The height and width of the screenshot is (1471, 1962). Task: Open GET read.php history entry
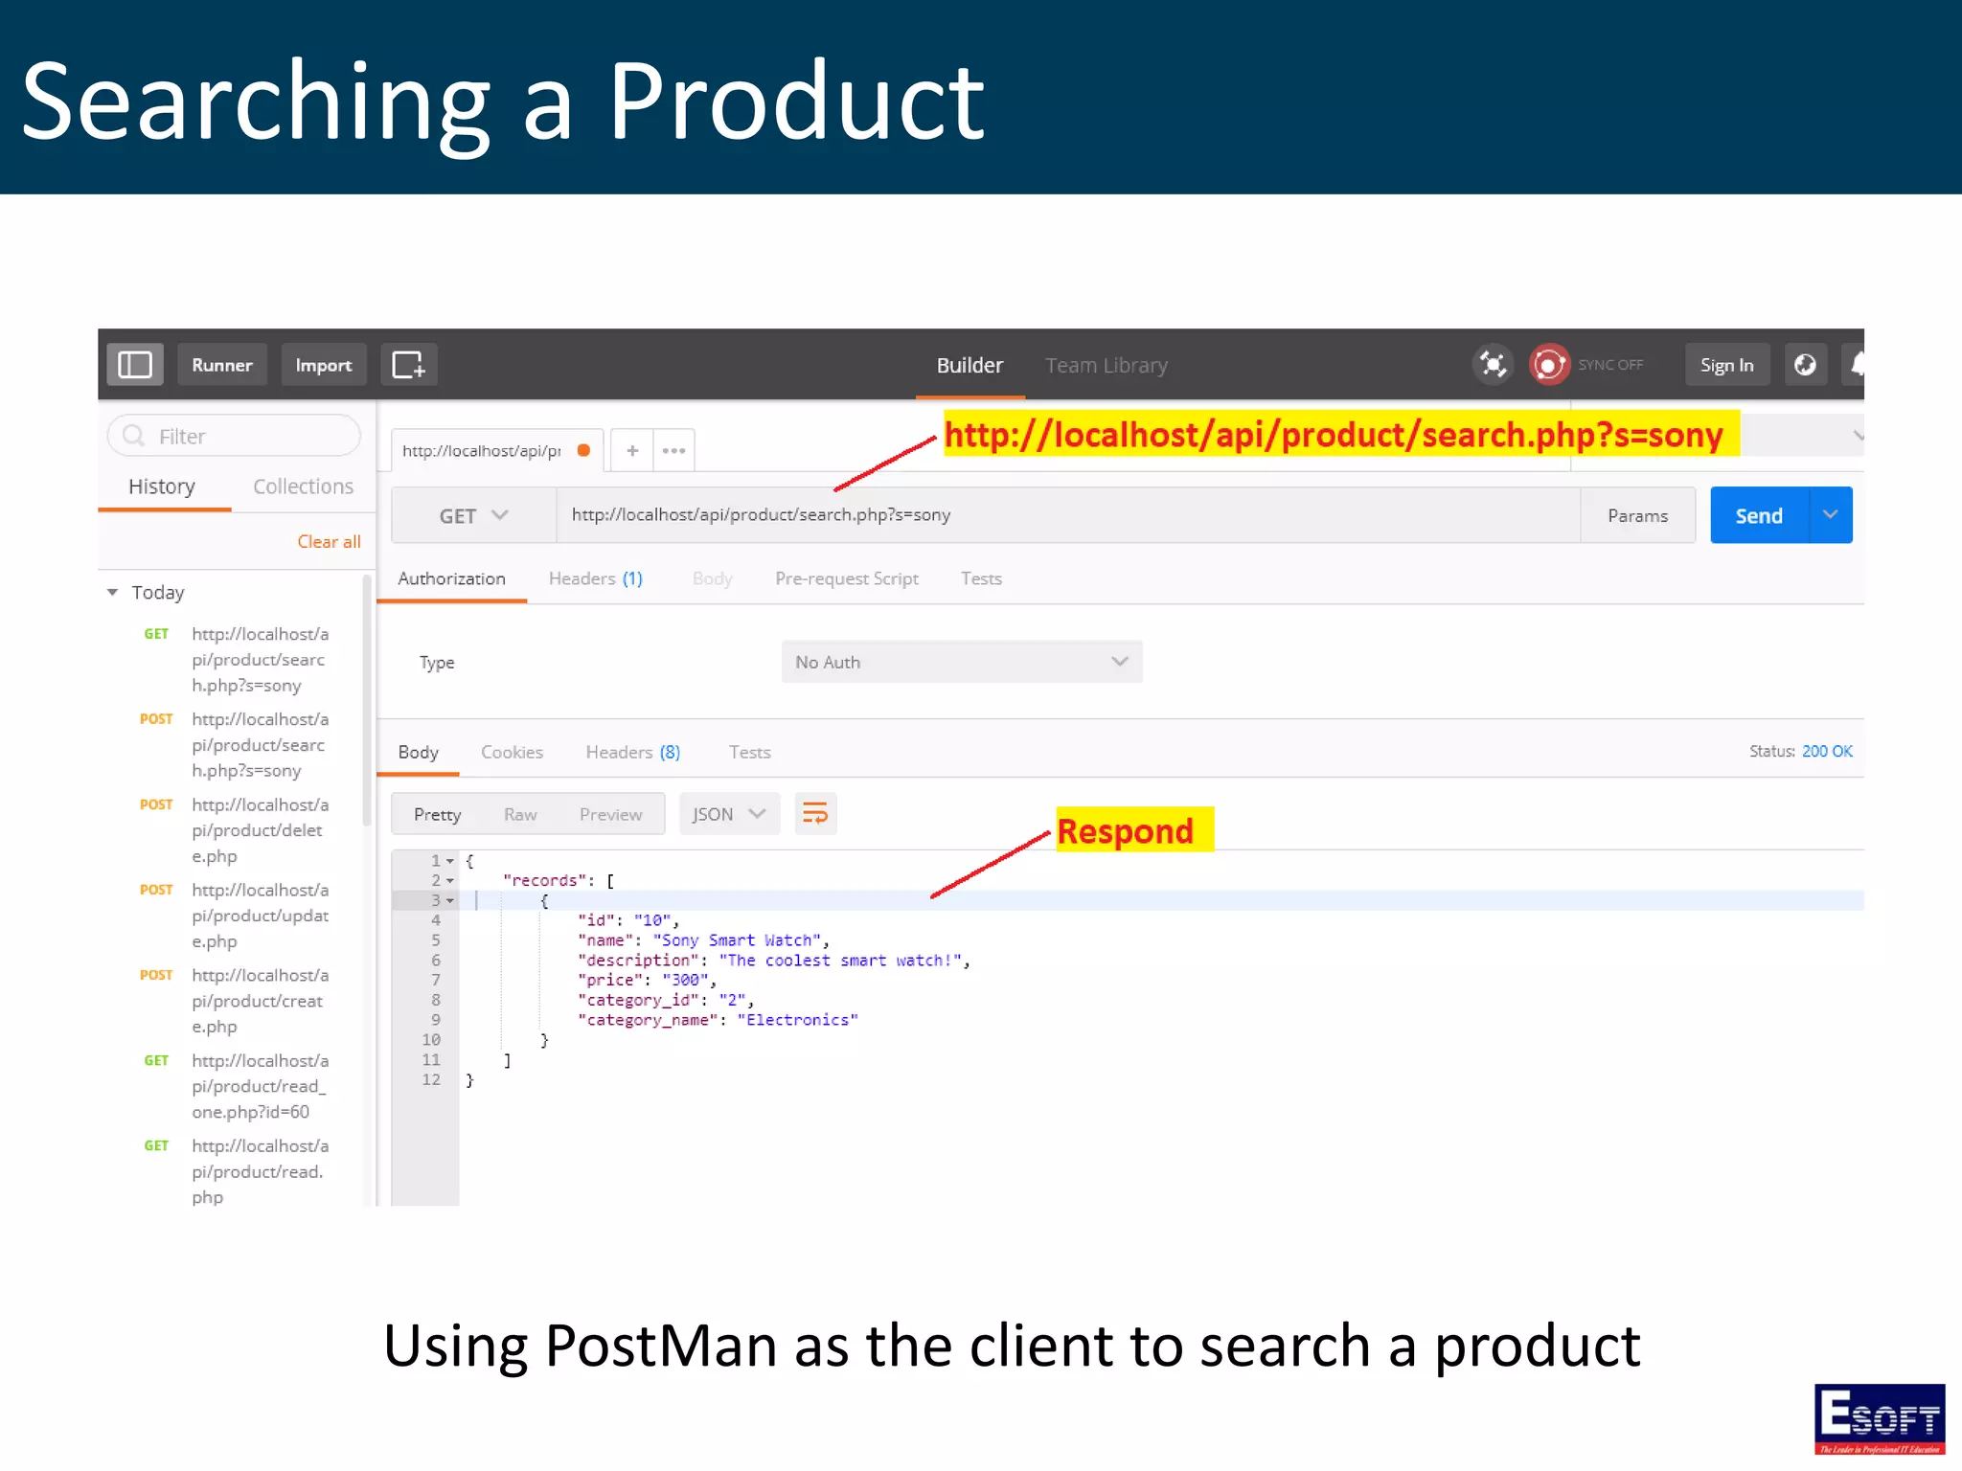pos(237,1171)
